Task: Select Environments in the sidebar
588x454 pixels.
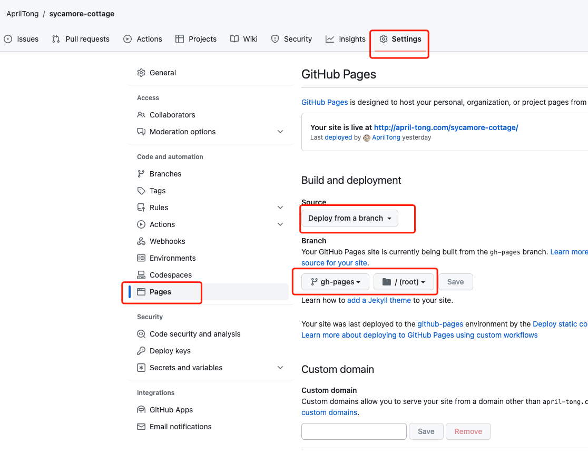Action: (210, 258)
